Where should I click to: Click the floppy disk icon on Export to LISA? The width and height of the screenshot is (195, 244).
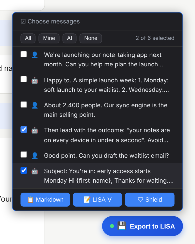[x=122, y=226]
